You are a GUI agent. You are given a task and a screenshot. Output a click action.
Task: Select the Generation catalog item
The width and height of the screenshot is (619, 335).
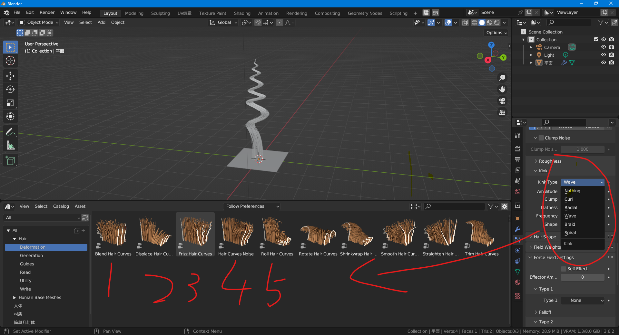tap(31, 255)
